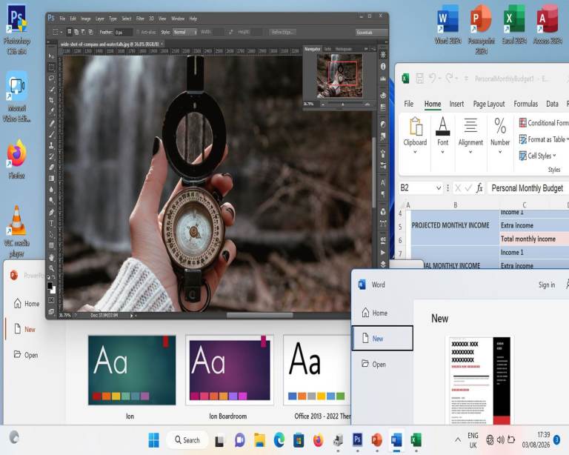Open Conditional Formatting in Excel
Viewport: 569px width, 455px height.
[x=544, y=122]
